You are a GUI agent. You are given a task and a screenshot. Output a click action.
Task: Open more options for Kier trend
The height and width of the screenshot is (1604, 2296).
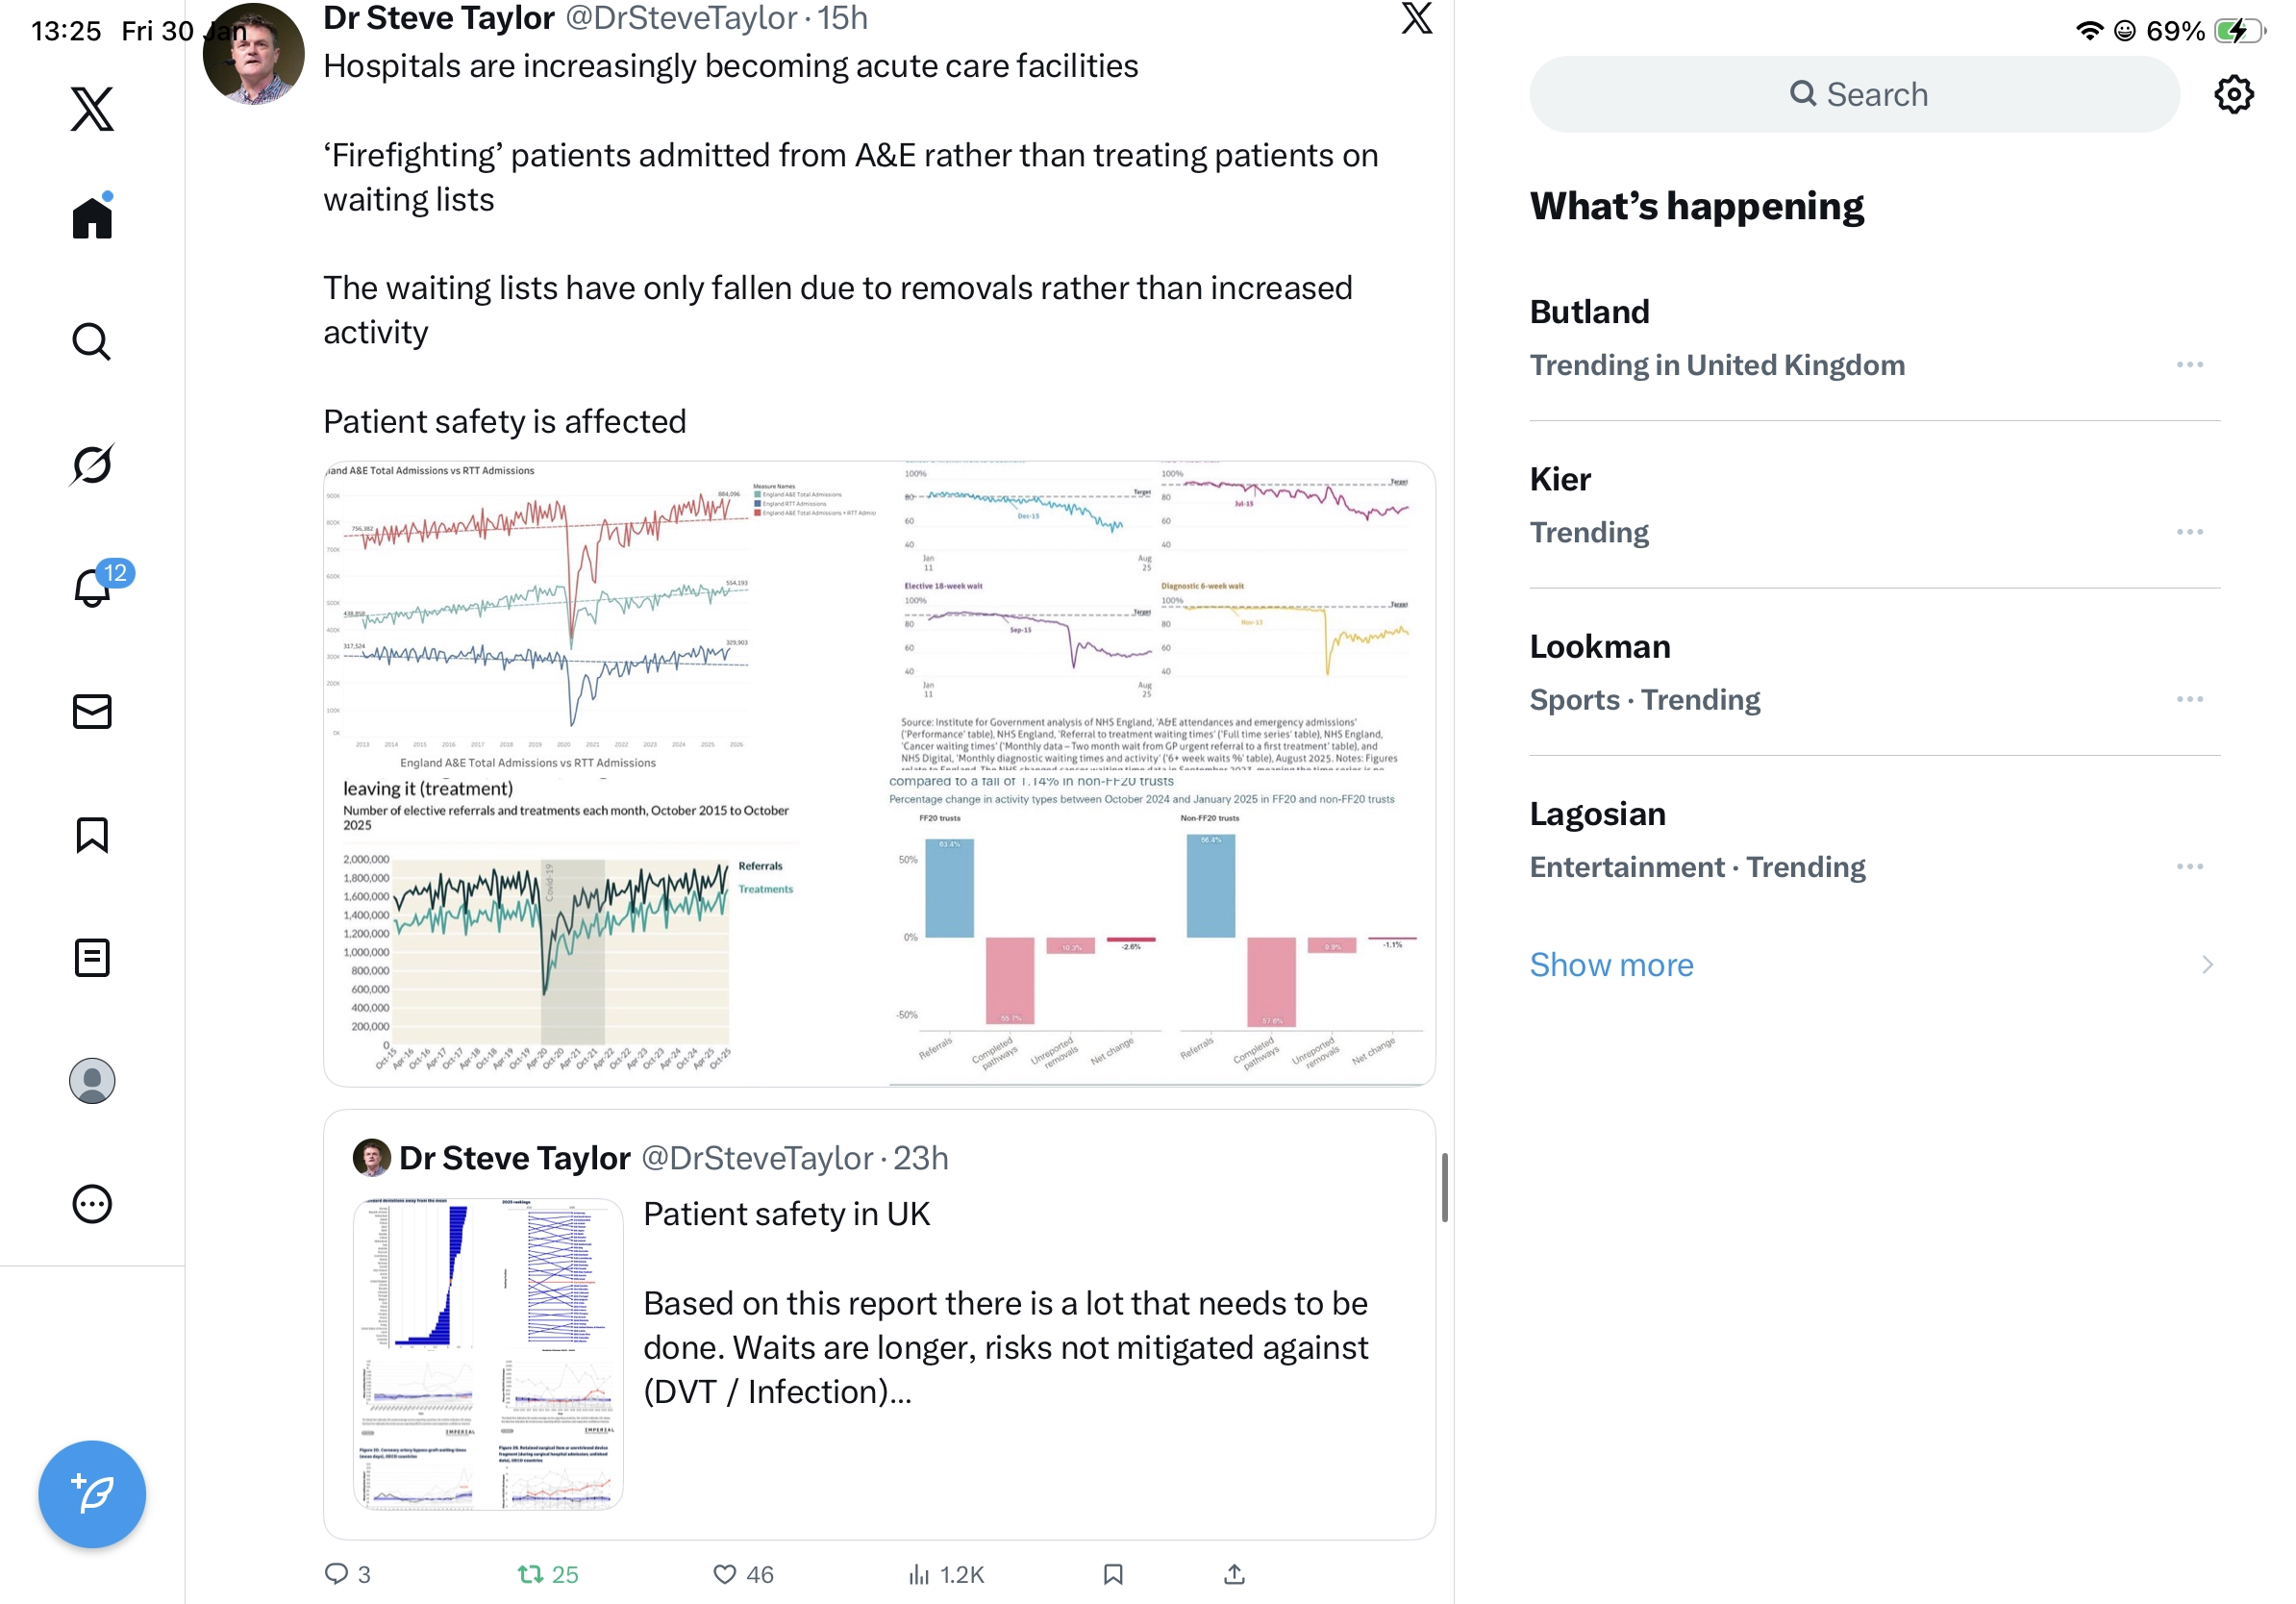tap(2189, 532)
